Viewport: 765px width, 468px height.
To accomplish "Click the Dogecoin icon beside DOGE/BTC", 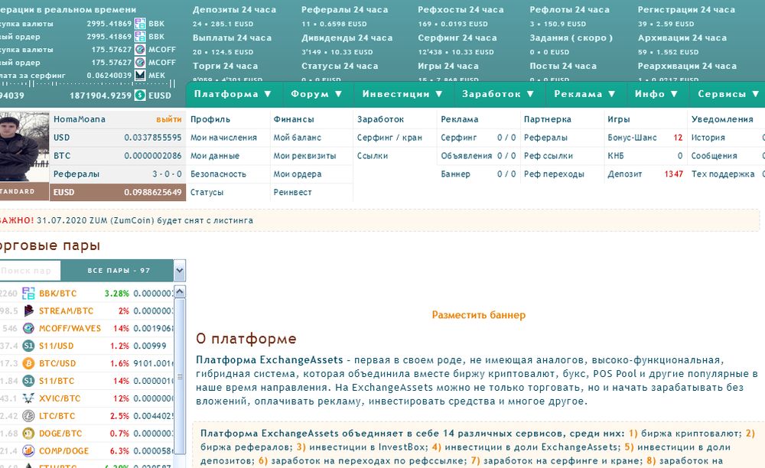I will pyautogui.click(x=29, y=434).
